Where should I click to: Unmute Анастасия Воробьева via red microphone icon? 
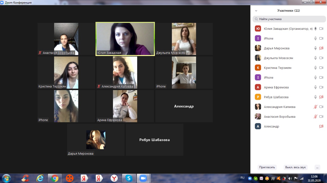click(x=316, y=117)
